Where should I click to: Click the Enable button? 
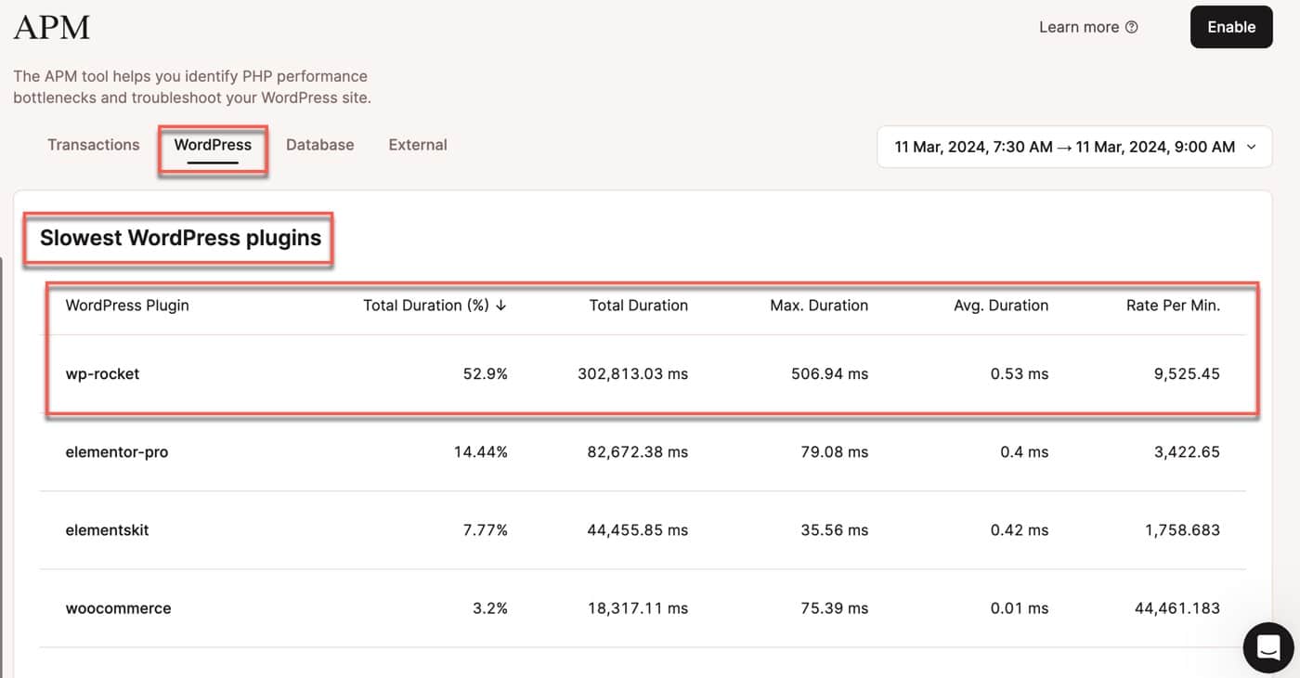1231,27
